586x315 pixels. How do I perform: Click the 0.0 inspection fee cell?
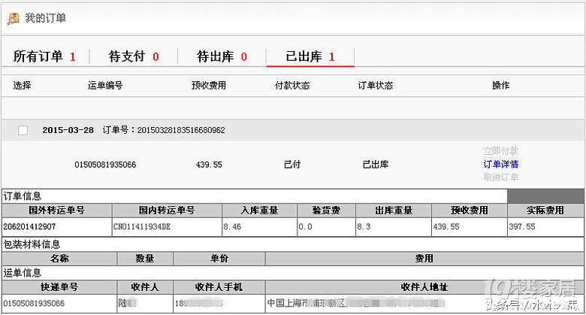327,227
